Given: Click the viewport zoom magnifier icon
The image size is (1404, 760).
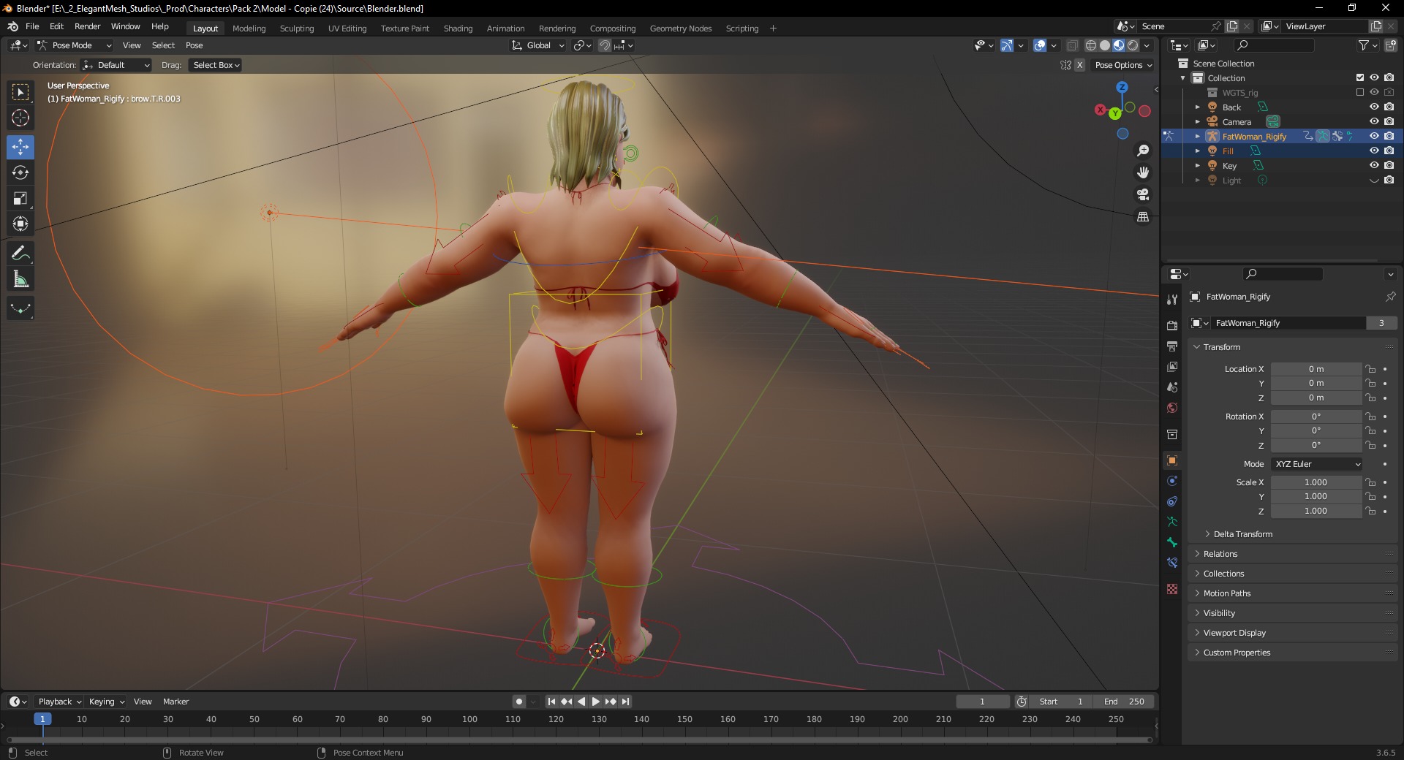Looking at the screenshot, I should coord(1143,151).
